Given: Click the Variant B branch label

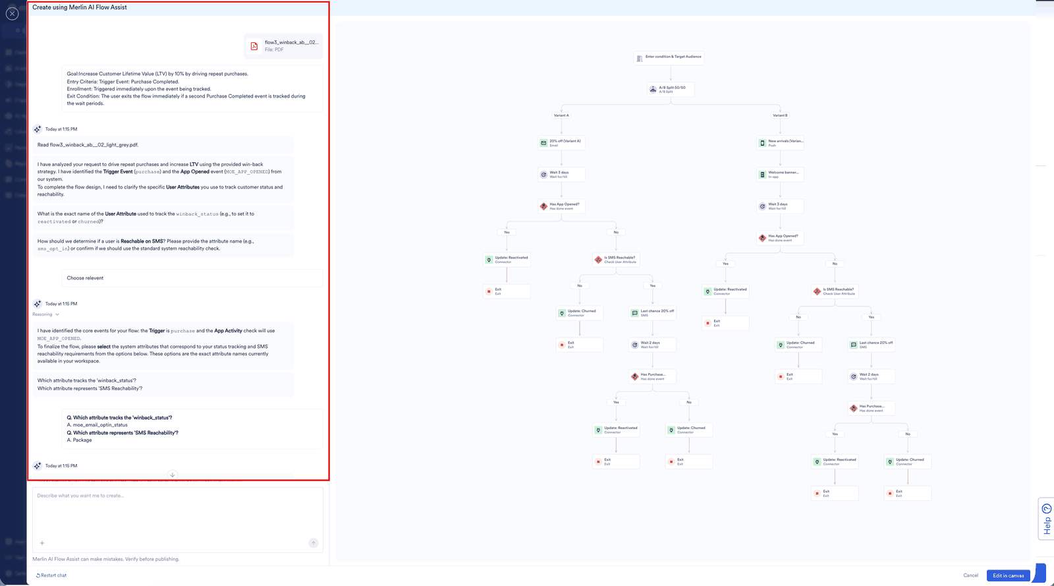Looking at the screenshot, I should 780,115.
